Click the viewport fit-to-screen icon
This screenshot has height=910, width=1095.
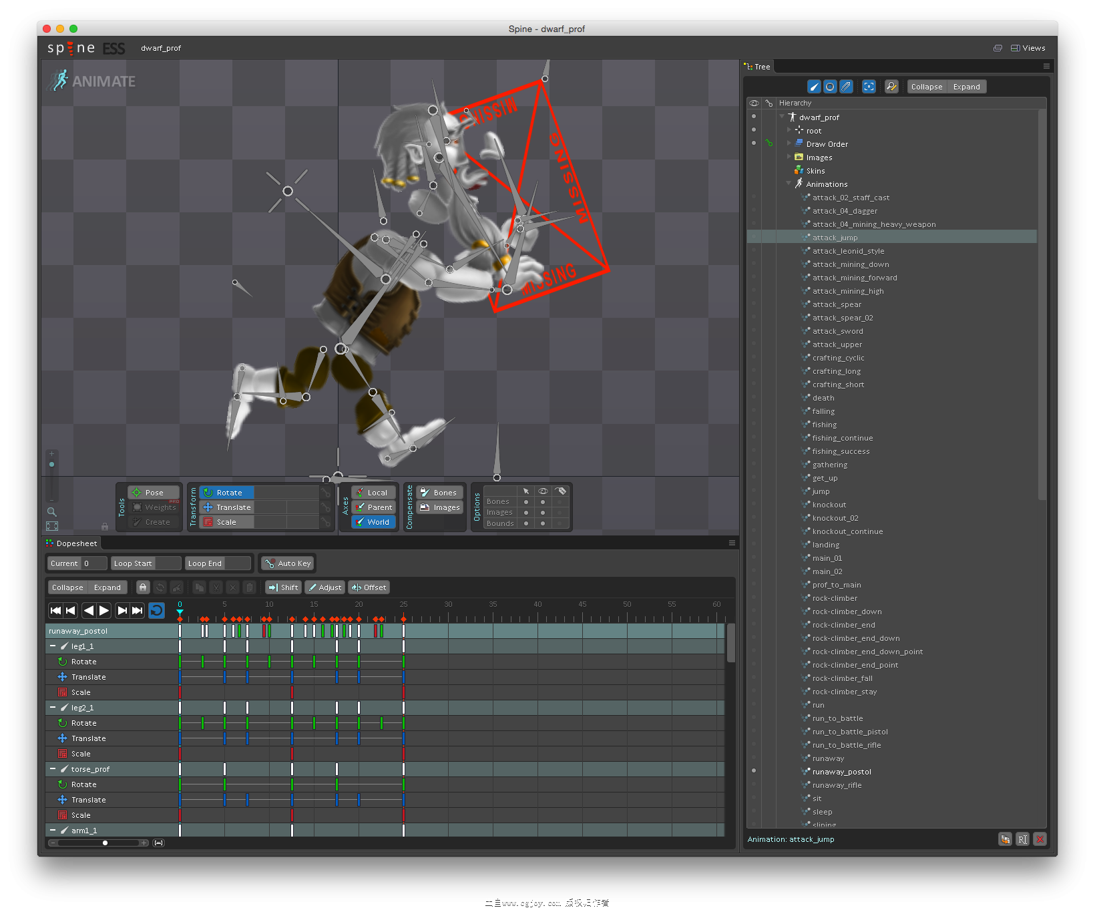pos(52,526)
